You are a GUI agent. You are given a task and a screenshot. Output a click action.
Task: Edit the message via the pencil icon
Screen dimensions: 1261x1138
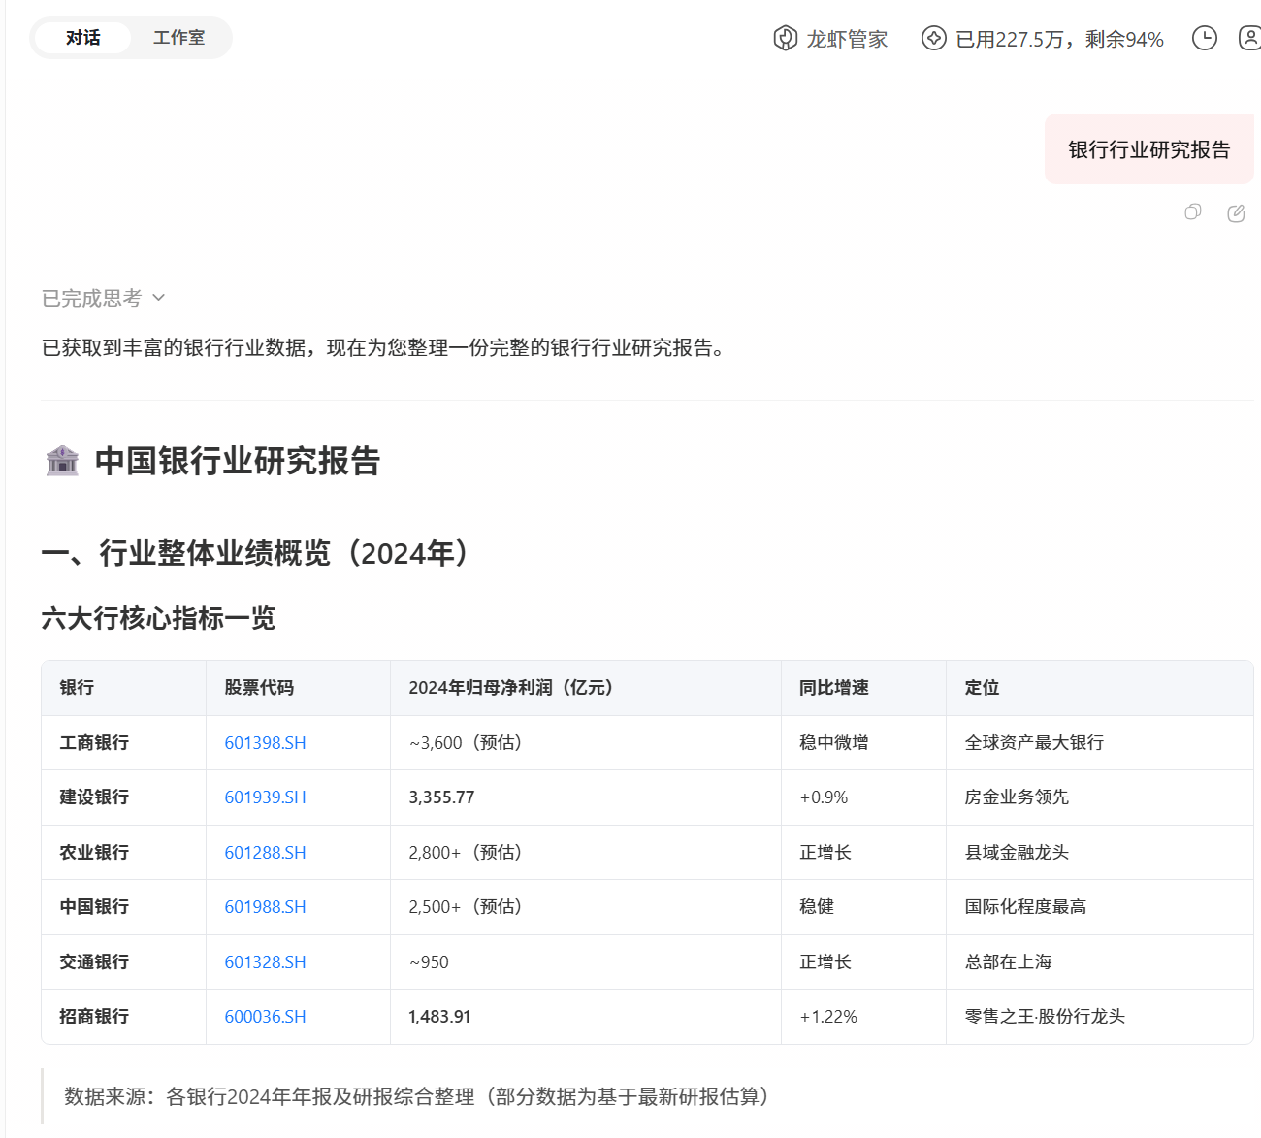[x=1237, y=211]
